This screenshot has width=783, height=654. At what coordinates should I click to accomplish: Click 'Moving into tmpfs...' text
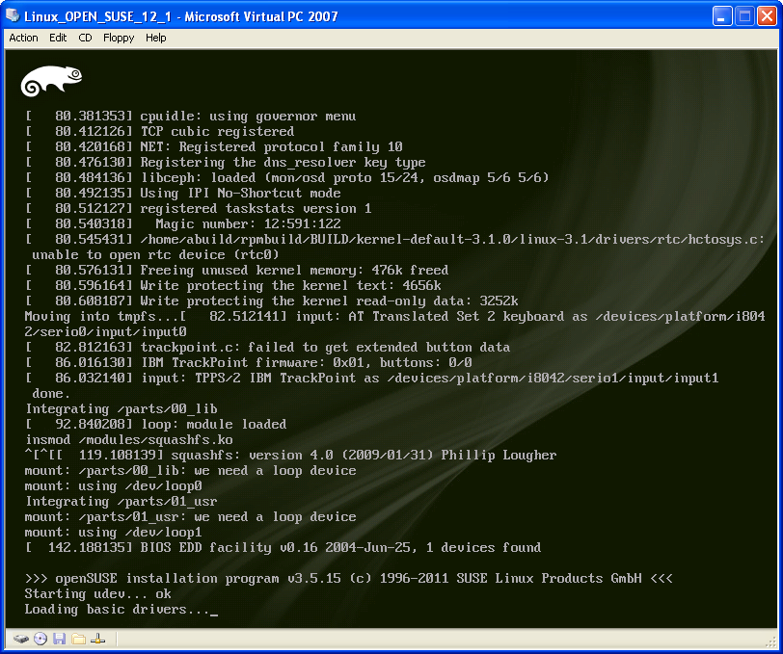[102, 317]
